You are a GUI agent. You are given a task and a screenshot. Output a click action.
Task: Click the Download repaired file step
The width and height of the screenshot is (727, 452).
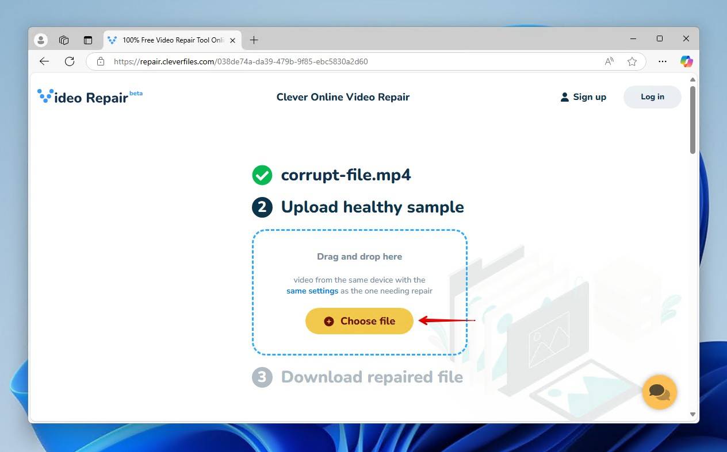click(x=372, y=377)
